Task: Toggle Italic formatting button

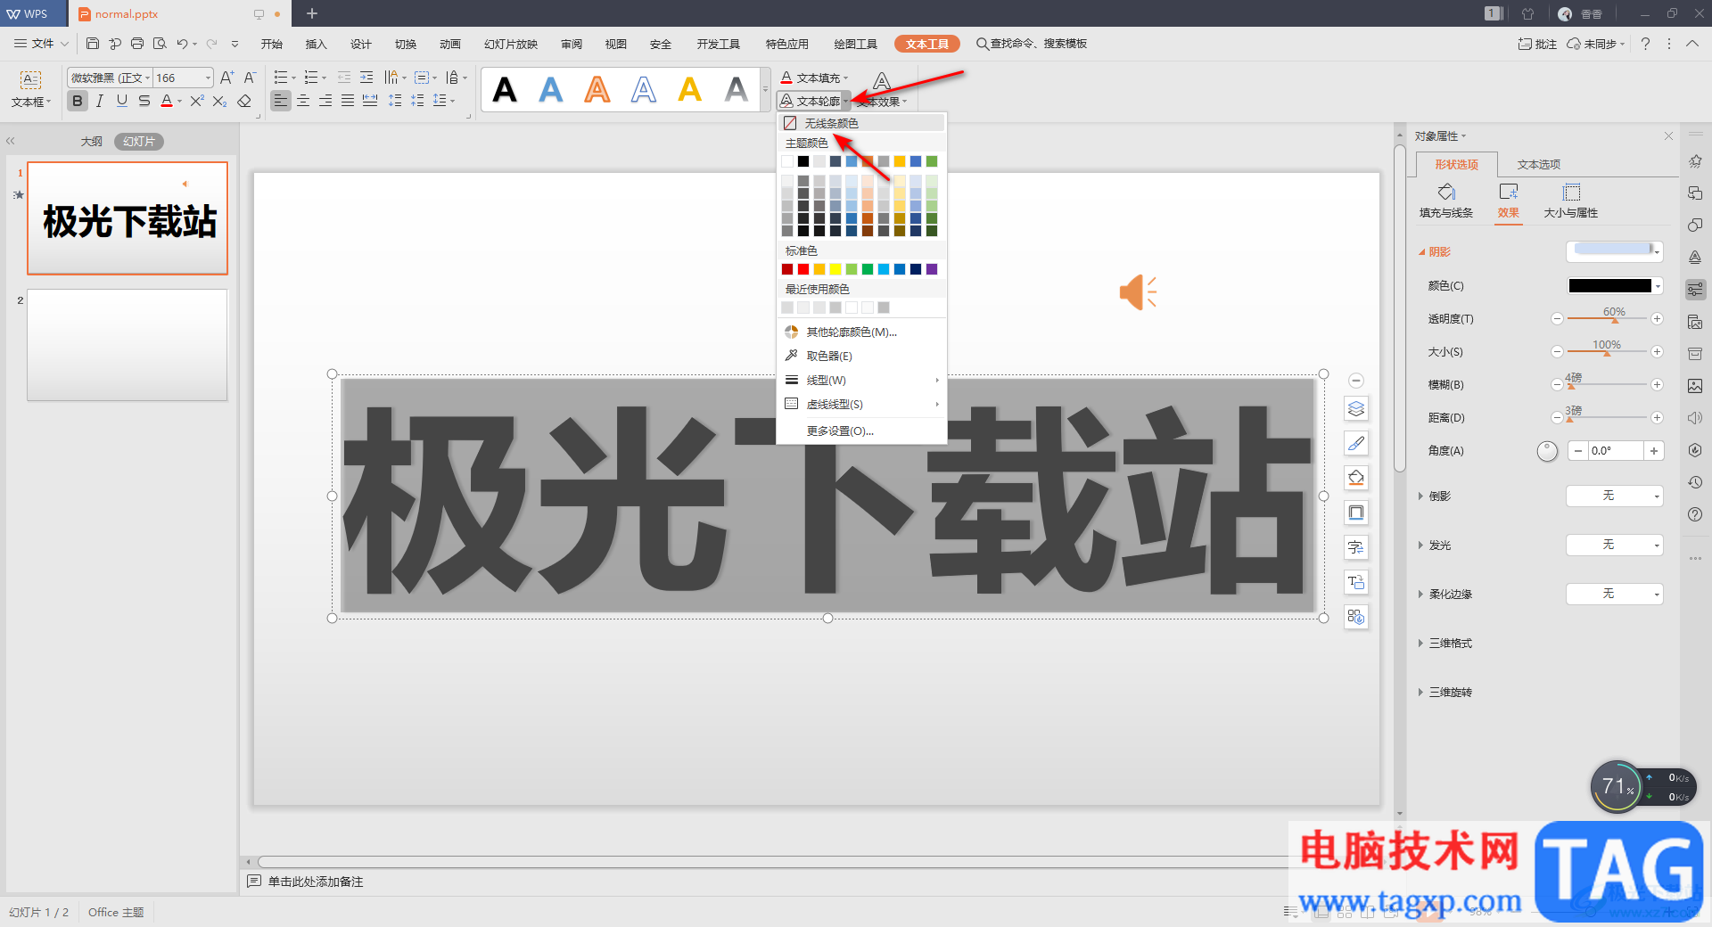Action: pyautogui.click(x=100, y=101)
